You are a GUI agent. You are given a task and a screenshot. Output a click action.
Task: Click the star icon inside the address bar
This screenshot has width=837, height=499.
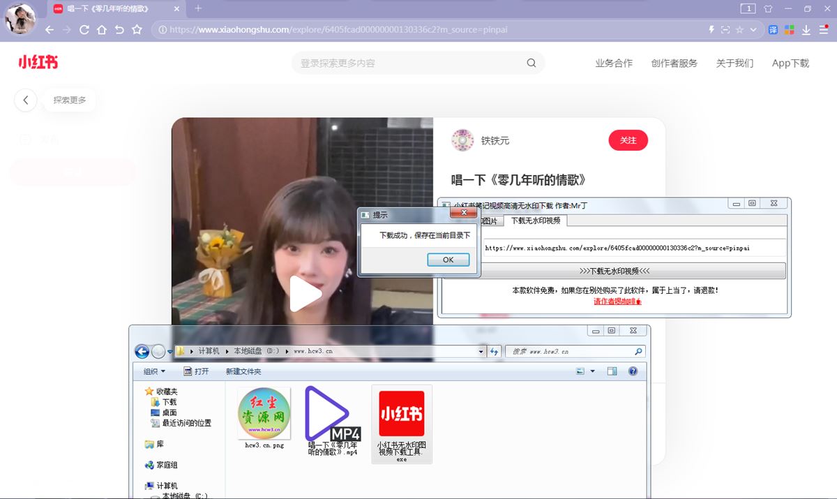pos(739,30)
